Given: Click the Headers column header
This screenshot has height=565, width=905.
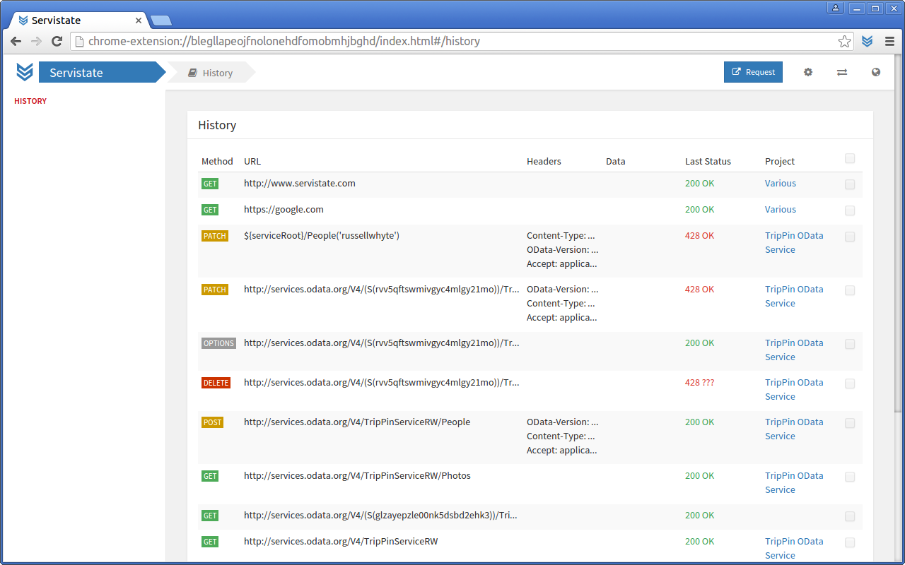Looking at the screenshot, I should coord(544,161).
